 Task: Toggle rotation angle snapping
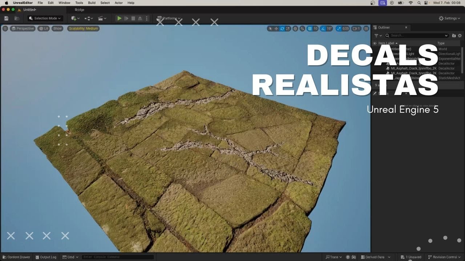(323, 29)
